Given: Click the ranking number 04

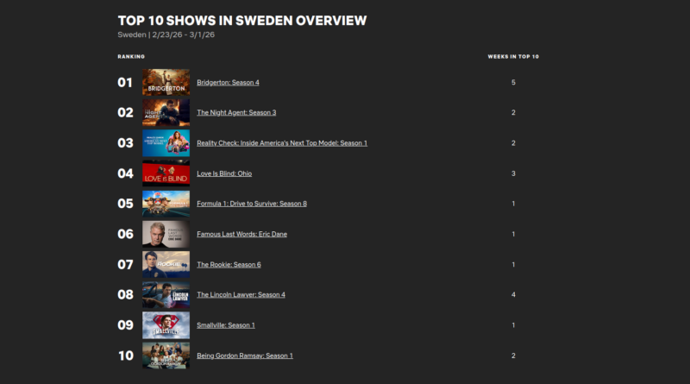Looking at the screenshot, I should (x=125, y=173).
